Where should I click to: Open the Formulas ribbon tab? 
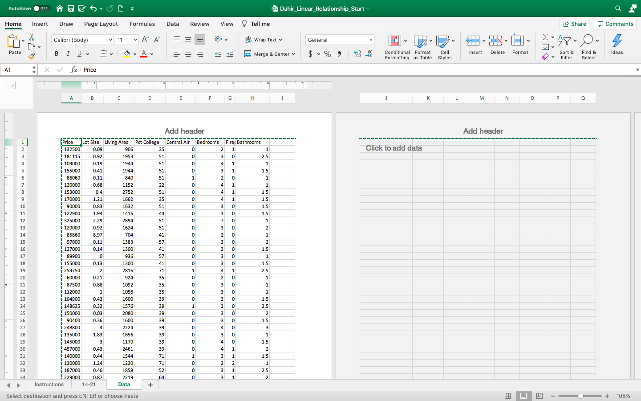(x=142, y=24)
